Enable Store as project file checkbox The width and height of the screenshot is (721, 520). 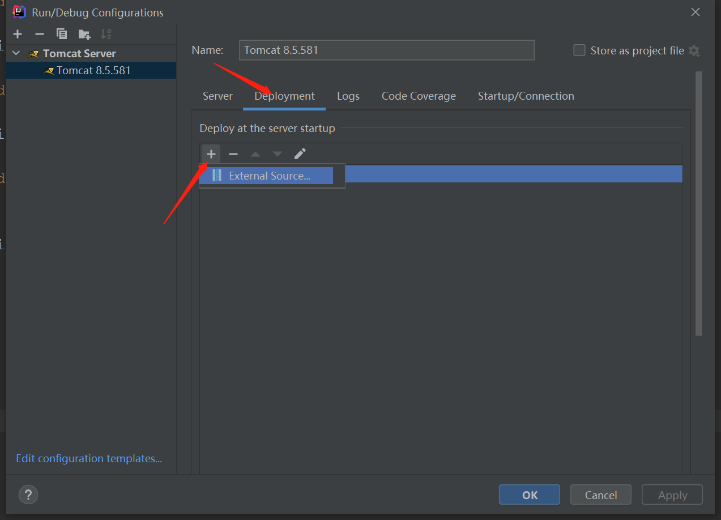[x=579, y=50]
